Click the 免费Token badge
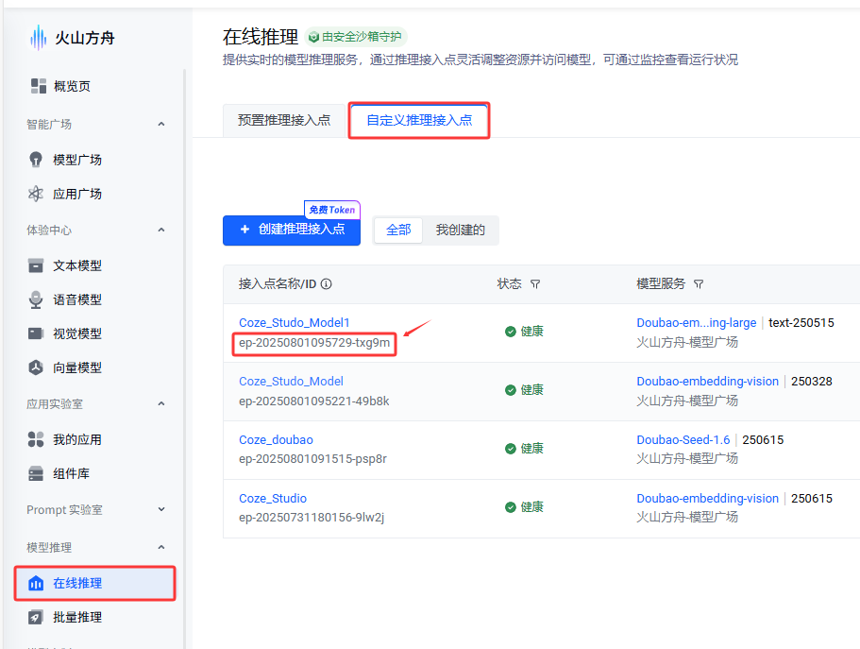The width and height of the screenshot is (860, 649). (x=332, y=210)
